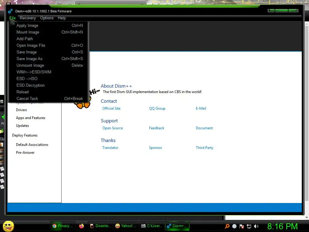Select Unmount Image menu entry
Viewport: 309px width, 232px height.
49,65
